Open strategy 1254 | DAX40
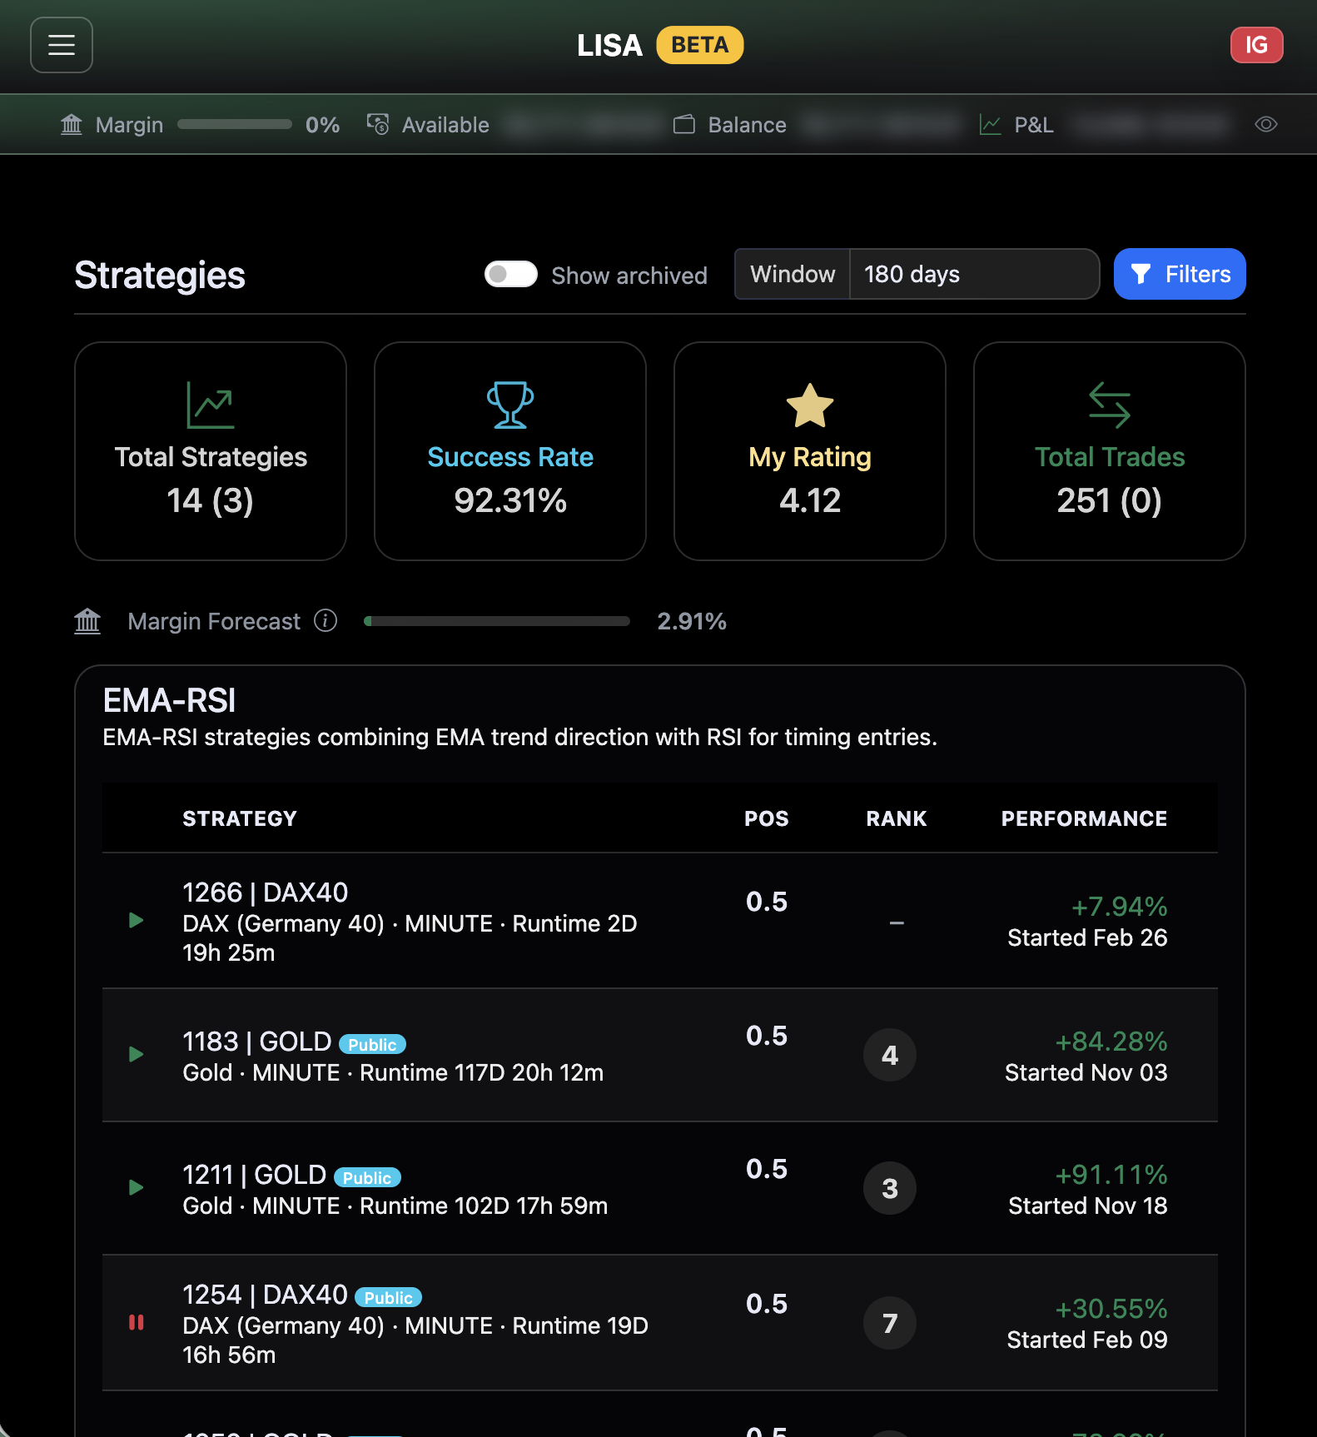Screen dimensions: 1317x1437 click(x=266, y=1295)
